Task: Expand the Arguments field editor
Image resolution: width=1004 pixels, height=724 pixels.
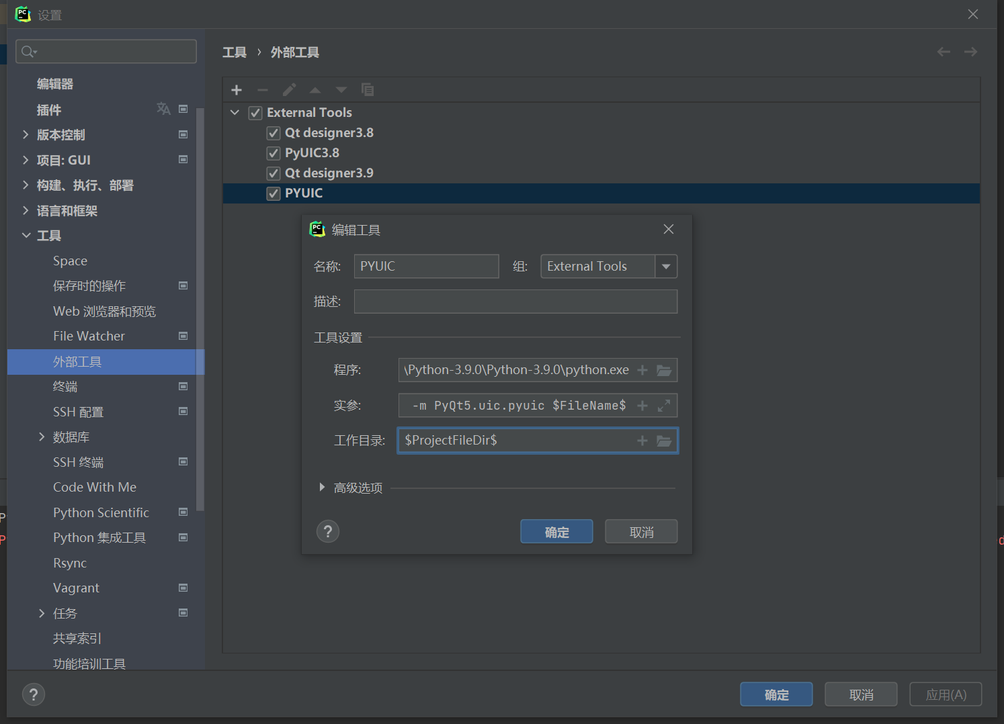Action: pos(664,406)
